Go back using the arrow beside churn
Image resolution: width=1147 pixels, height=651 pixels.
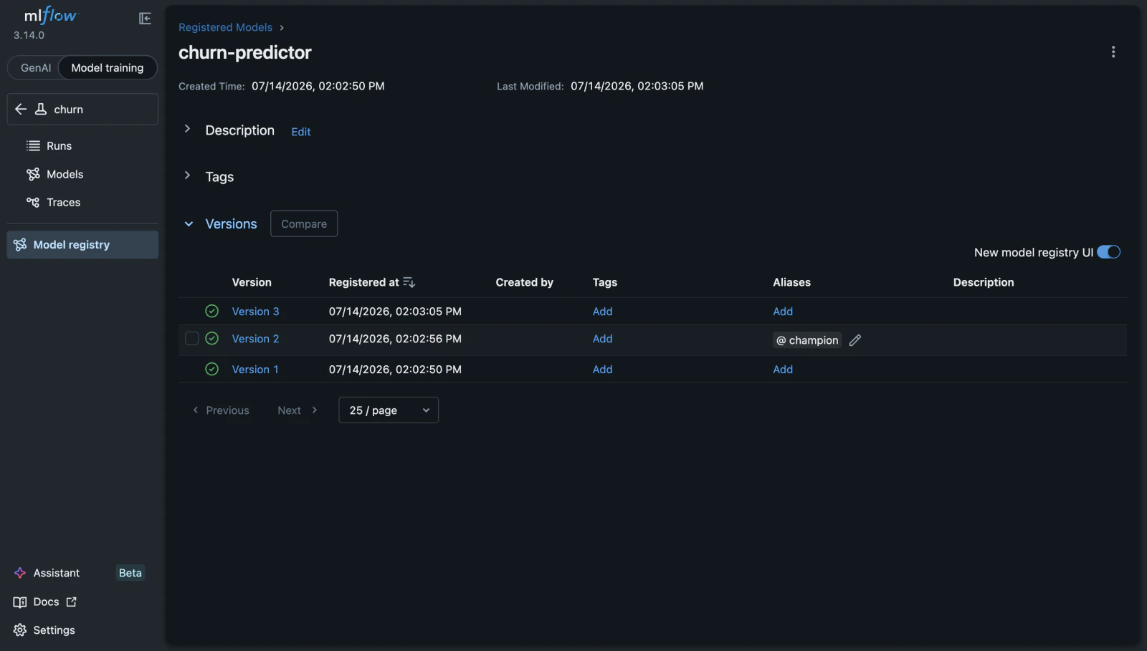coord(21,109)
